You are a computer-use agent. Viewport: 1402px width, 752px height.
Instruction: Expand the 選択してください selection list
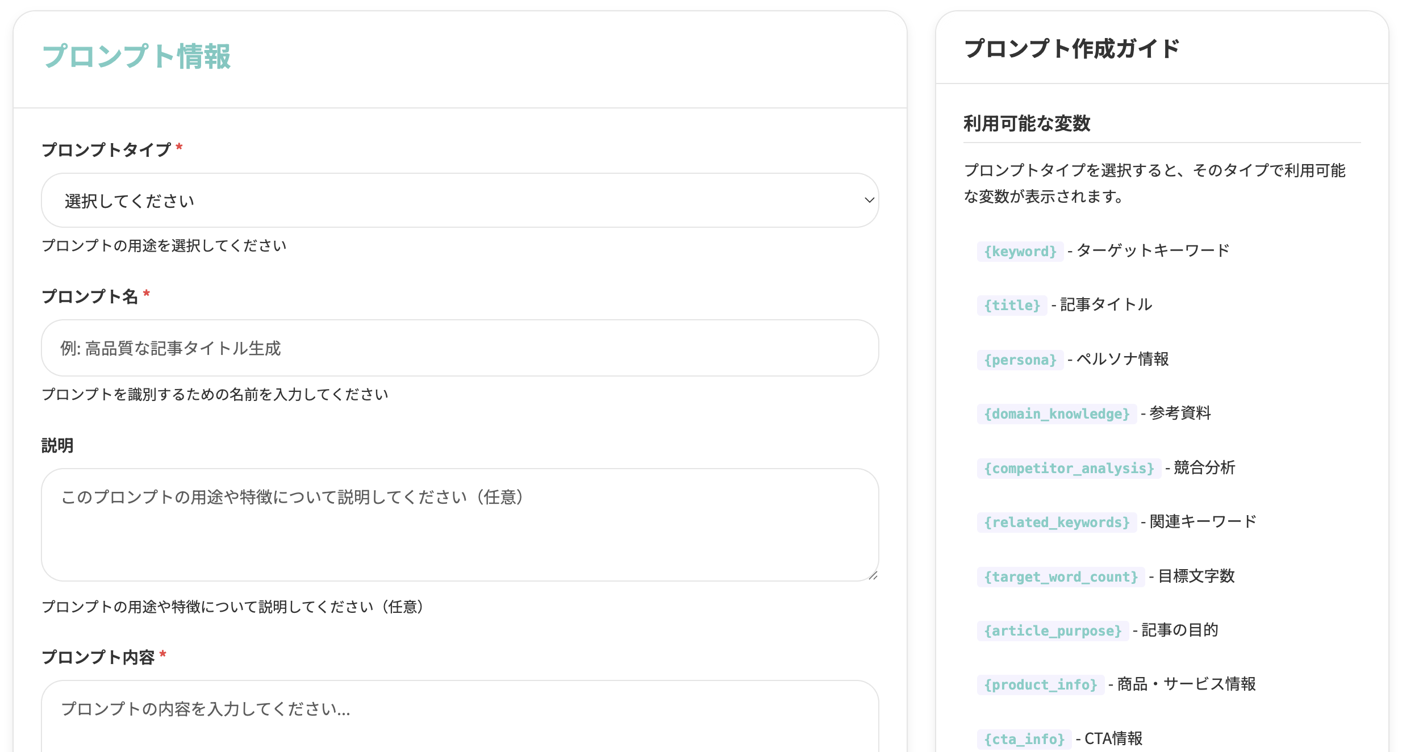point(459,200)
